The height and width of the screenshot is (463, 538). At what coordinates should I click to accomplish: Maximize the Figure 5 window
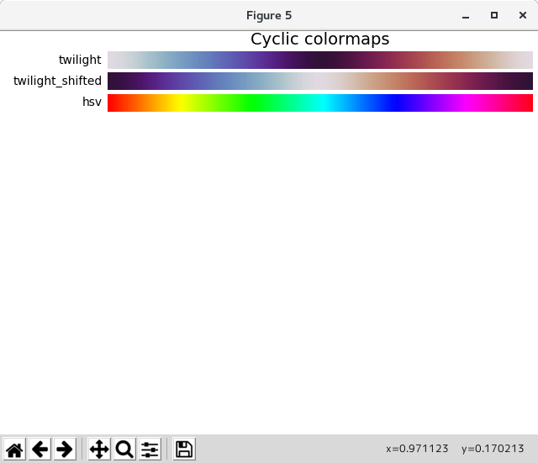(494, 15)
